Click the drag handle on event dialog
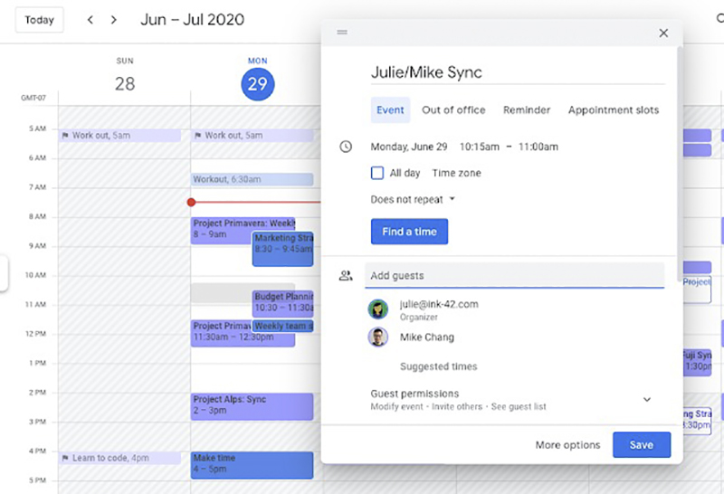Screen dimensions: 724x494 (342, 32)
